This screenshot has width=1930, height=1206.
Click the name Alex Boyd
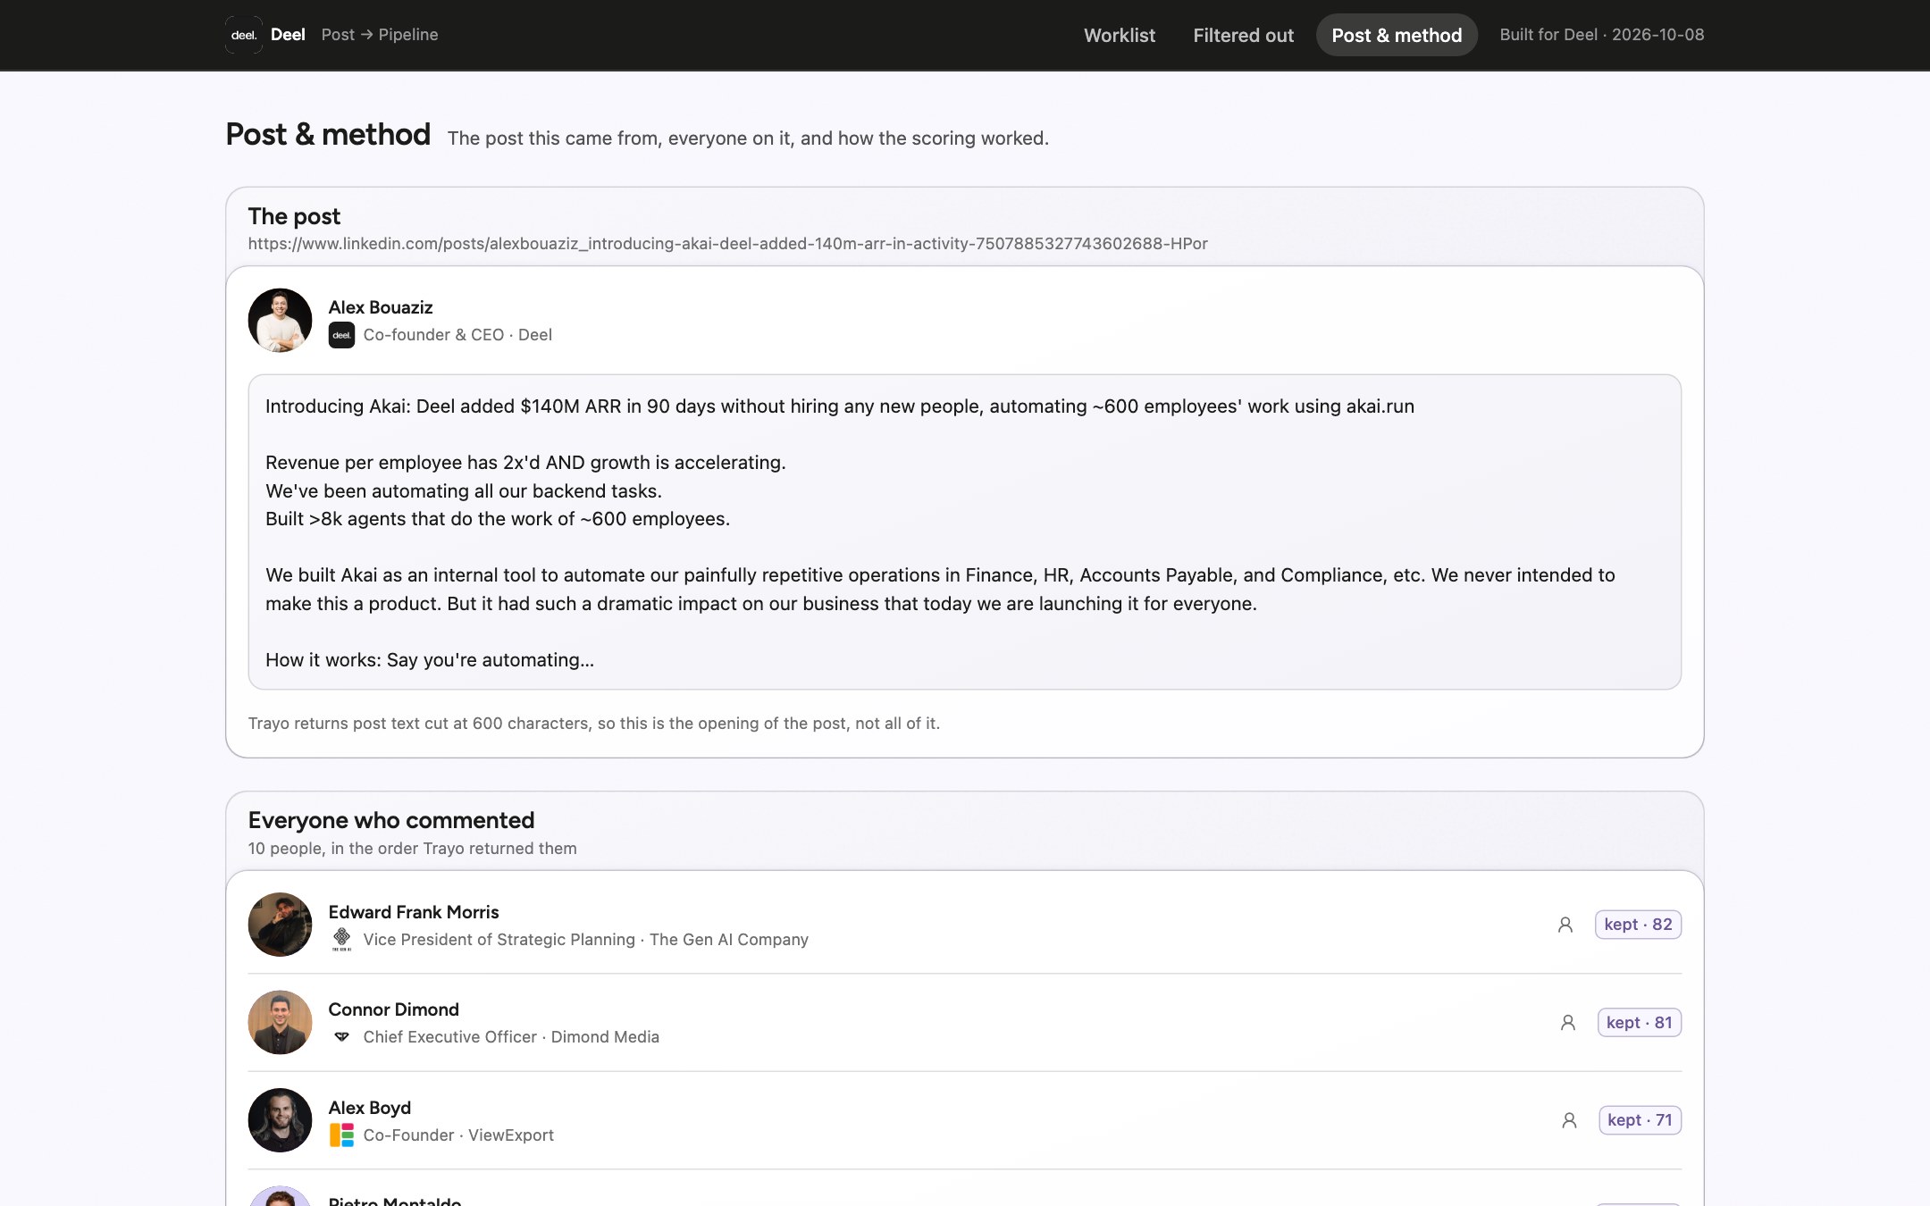[x=370, y=1108]
